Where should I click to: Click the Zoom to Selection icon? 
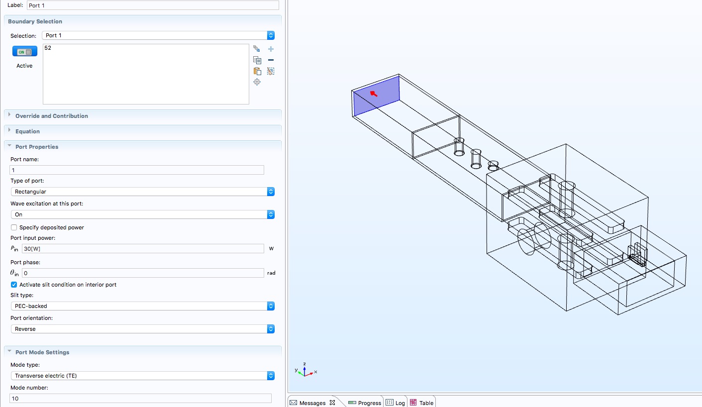[x=257, y=82]
